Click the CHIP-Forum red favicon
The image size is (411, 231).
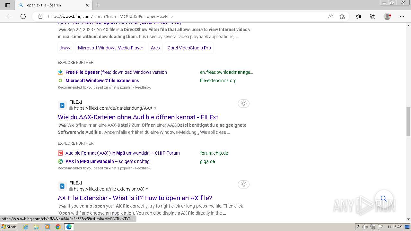click(x=60, y=153)
